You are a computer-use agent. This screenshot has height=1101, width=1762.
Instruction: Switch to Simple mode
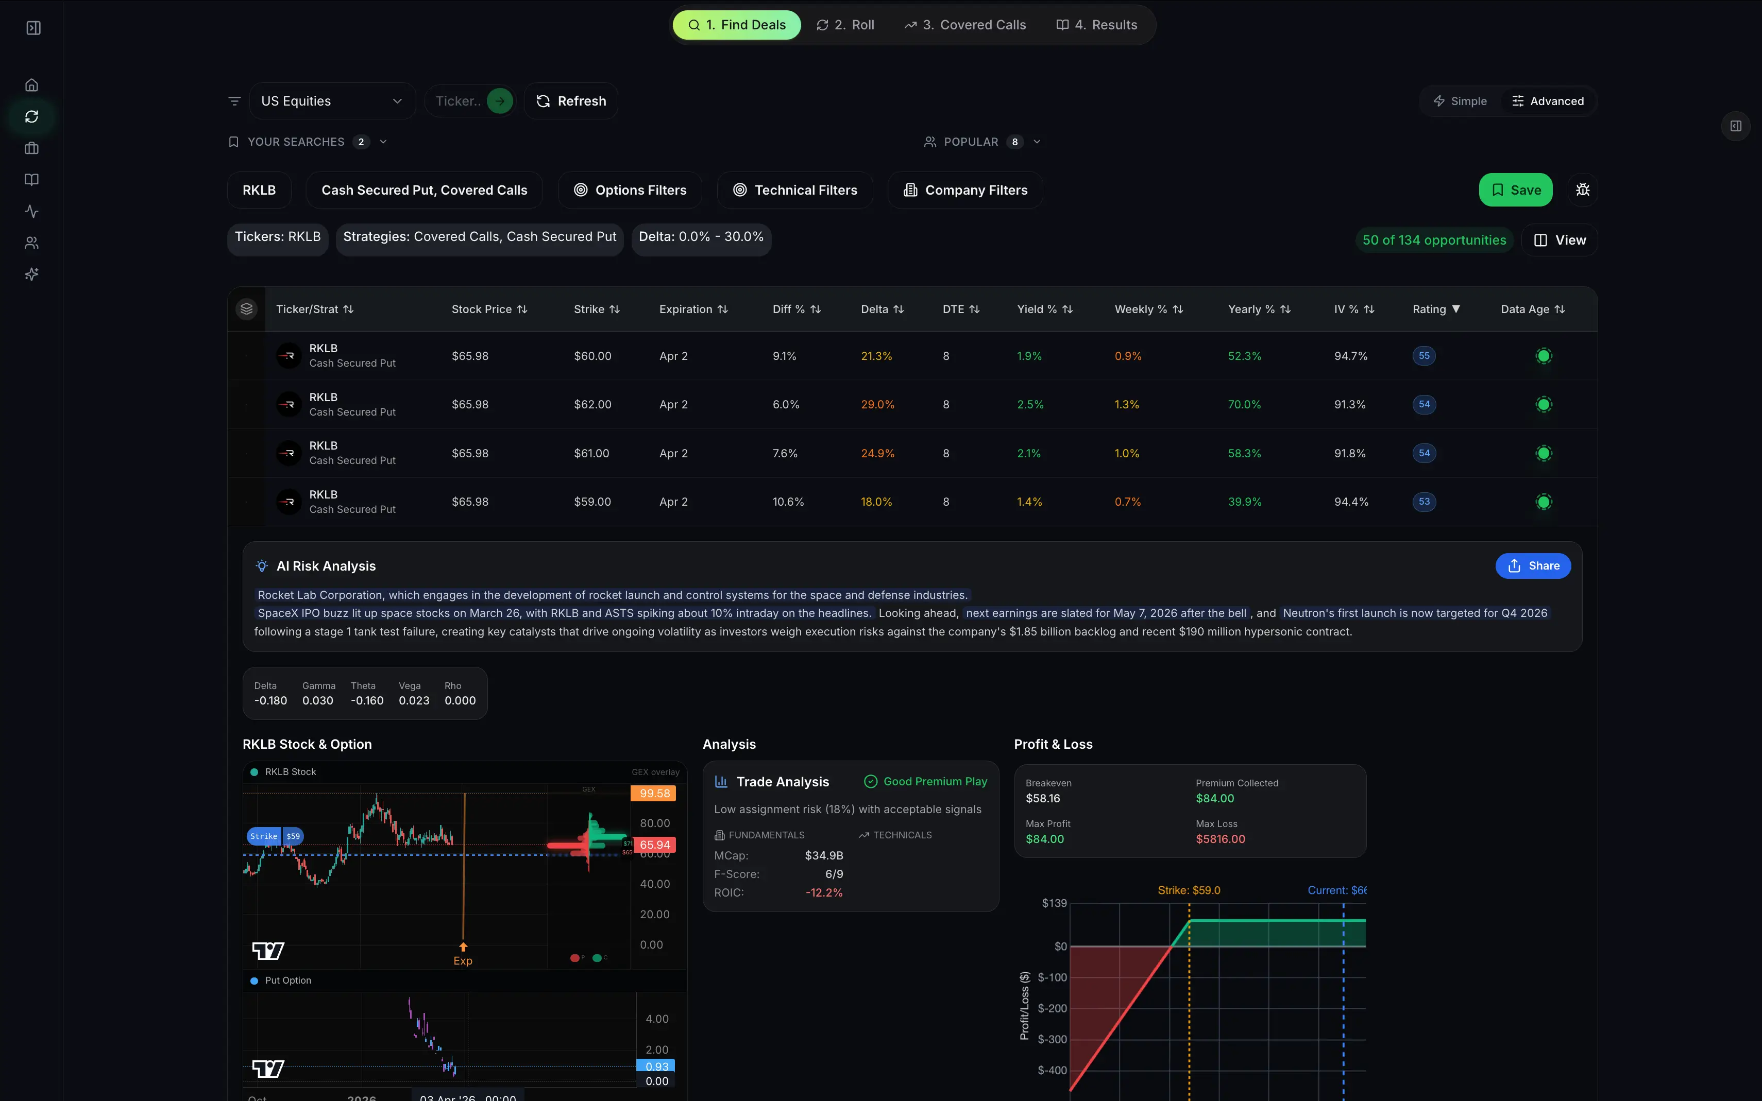point(1460,101)
